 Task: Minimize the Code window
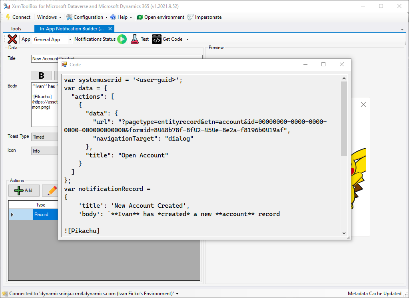pos(305,64)
